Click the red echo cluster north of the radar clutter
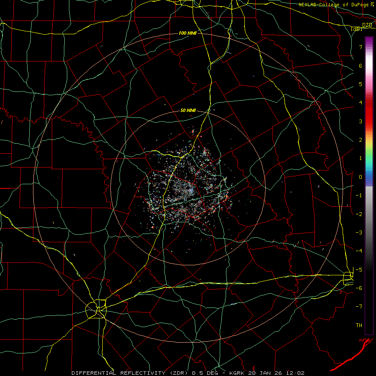This screenshot has width=376, height=376. [193, 132]
